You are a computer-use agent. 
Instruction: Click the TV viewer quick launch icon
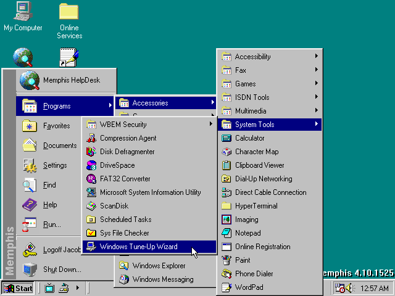(x=49, y=288)
